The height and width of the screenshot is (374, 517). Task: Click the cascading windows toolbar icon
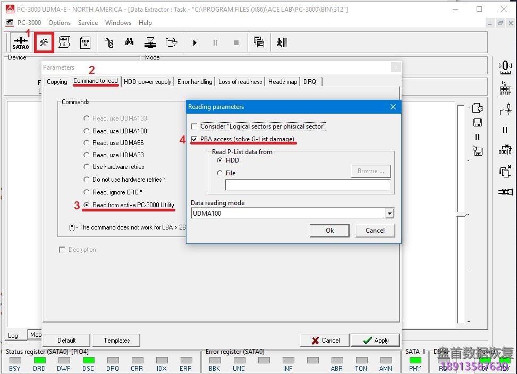click(259, 42)
